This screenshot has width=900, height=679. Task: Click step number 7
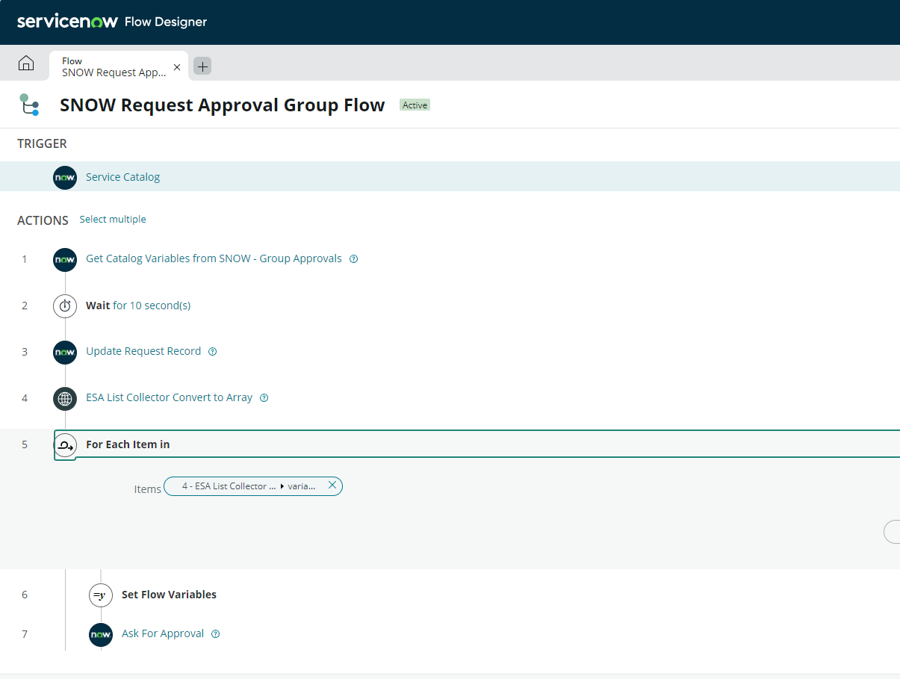click(25, 634)
